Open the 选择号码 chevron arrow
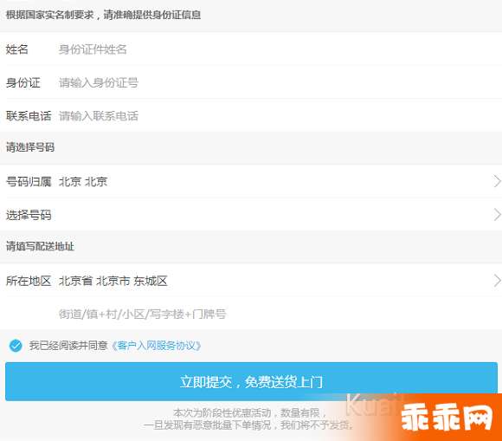 [497, 214]
